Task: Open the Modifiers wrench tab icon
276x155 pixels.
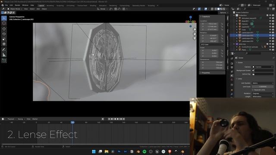Action: click(x=232, y=94)
